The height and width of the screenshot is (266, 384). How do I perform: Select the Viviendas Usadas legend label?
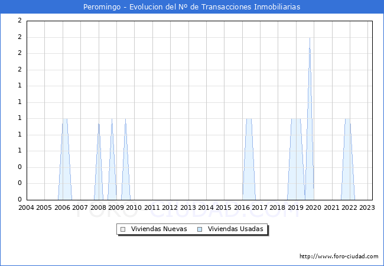236,229
